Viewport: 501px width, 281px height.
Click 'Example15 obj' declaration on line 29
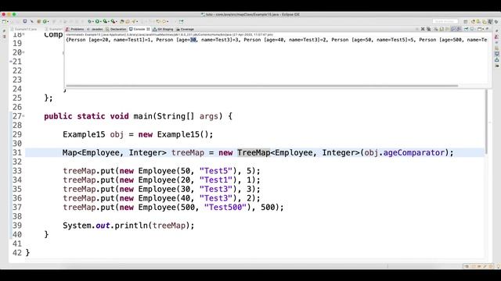point(93,134)
